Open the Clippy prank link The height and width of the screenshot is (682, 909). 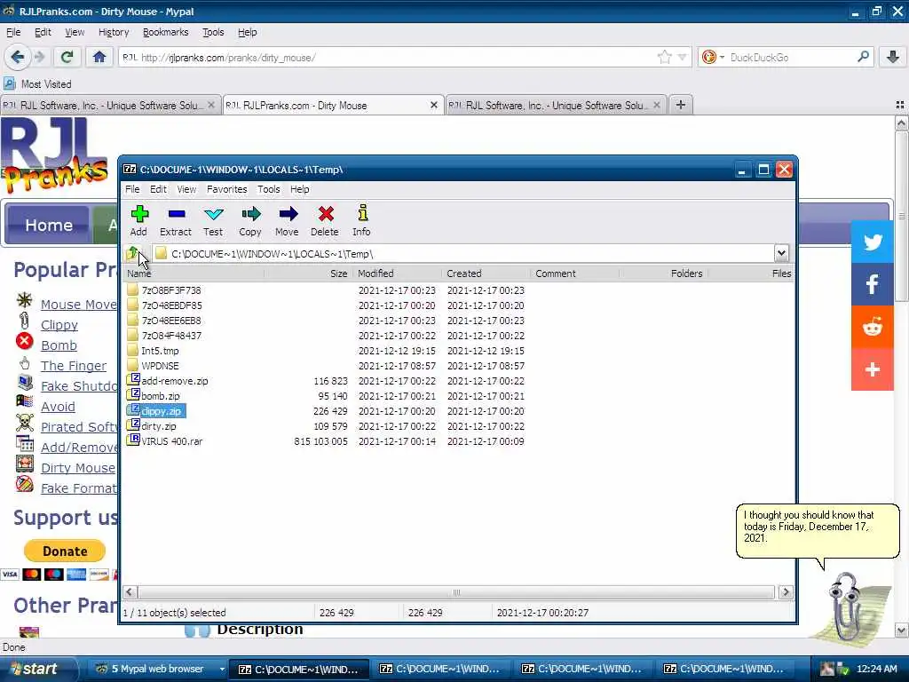tap(59, 325)
